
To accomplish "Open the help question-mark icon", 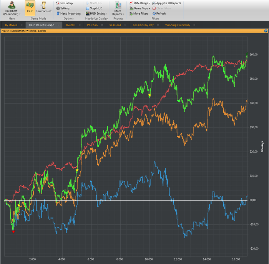I will [x=266, y=31].
